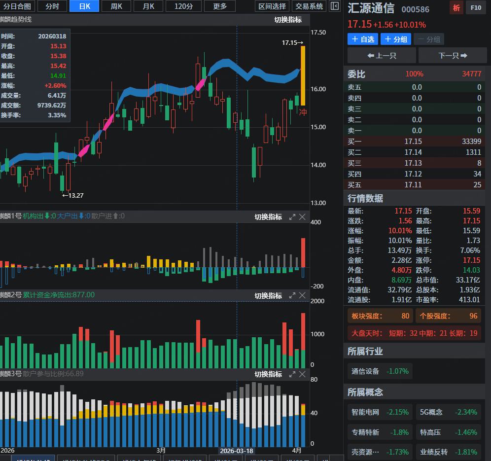
Task: Open the 更多 periods dropdown
Action: point(220,6)
